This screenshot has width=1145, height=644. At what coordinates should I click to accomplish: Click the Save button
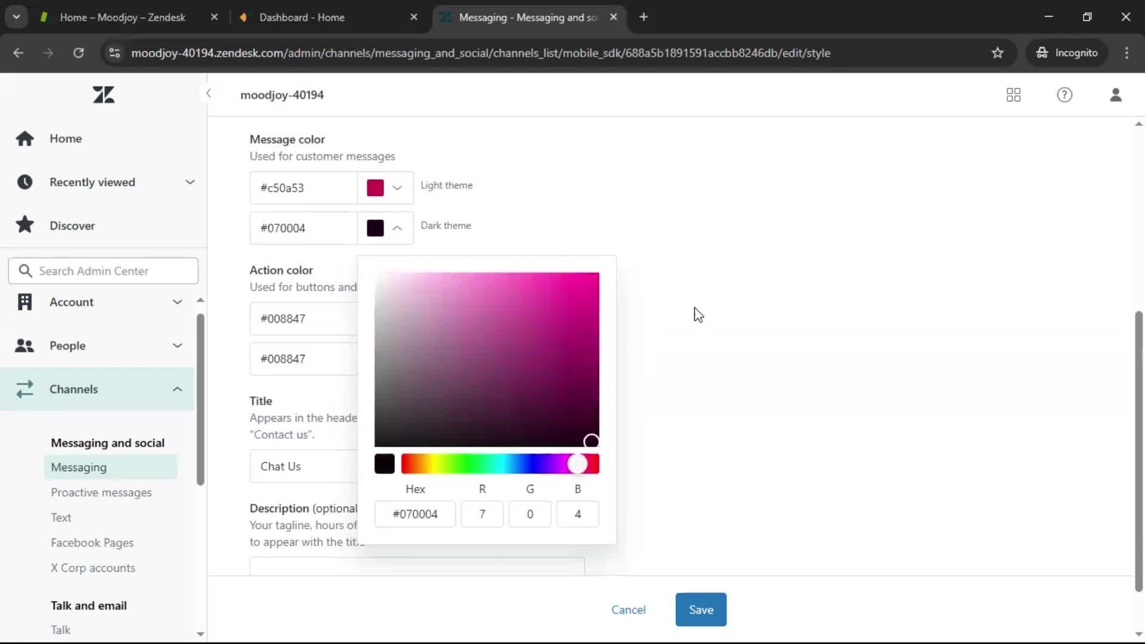(x=701, y=609)
